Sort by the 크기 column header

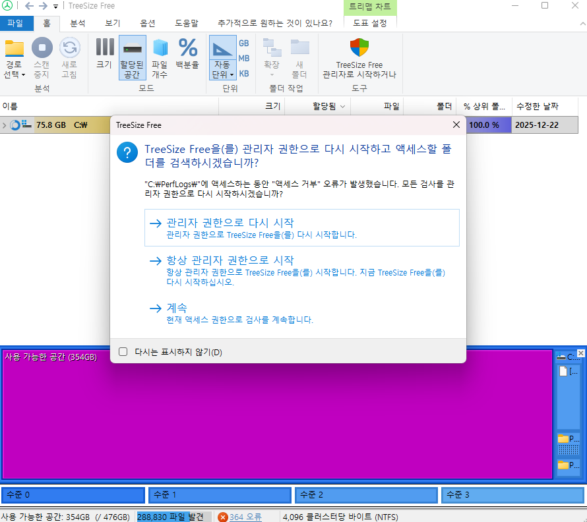point(252,106)
